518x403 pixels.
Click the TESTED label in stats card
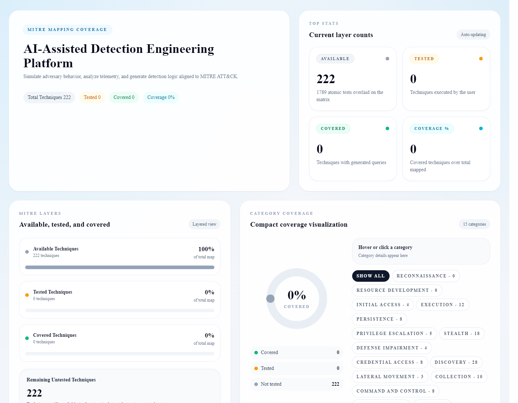click(424, 59)
